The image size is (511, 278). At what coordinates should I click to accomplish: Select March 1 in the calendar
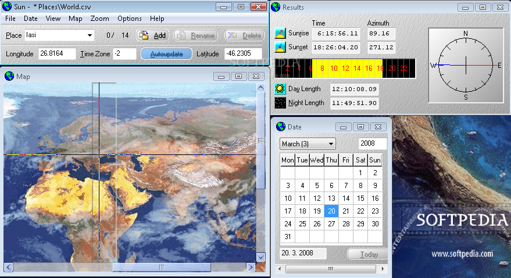click(360, 173)
